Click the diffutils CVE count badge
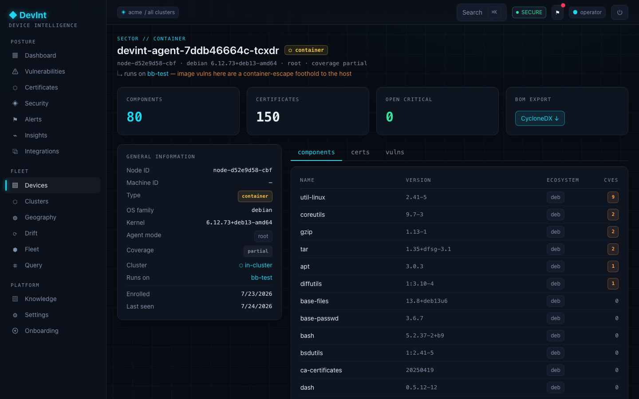Image resolution: width=639 pixels, height=399 pixels. [x=613, y=284]
